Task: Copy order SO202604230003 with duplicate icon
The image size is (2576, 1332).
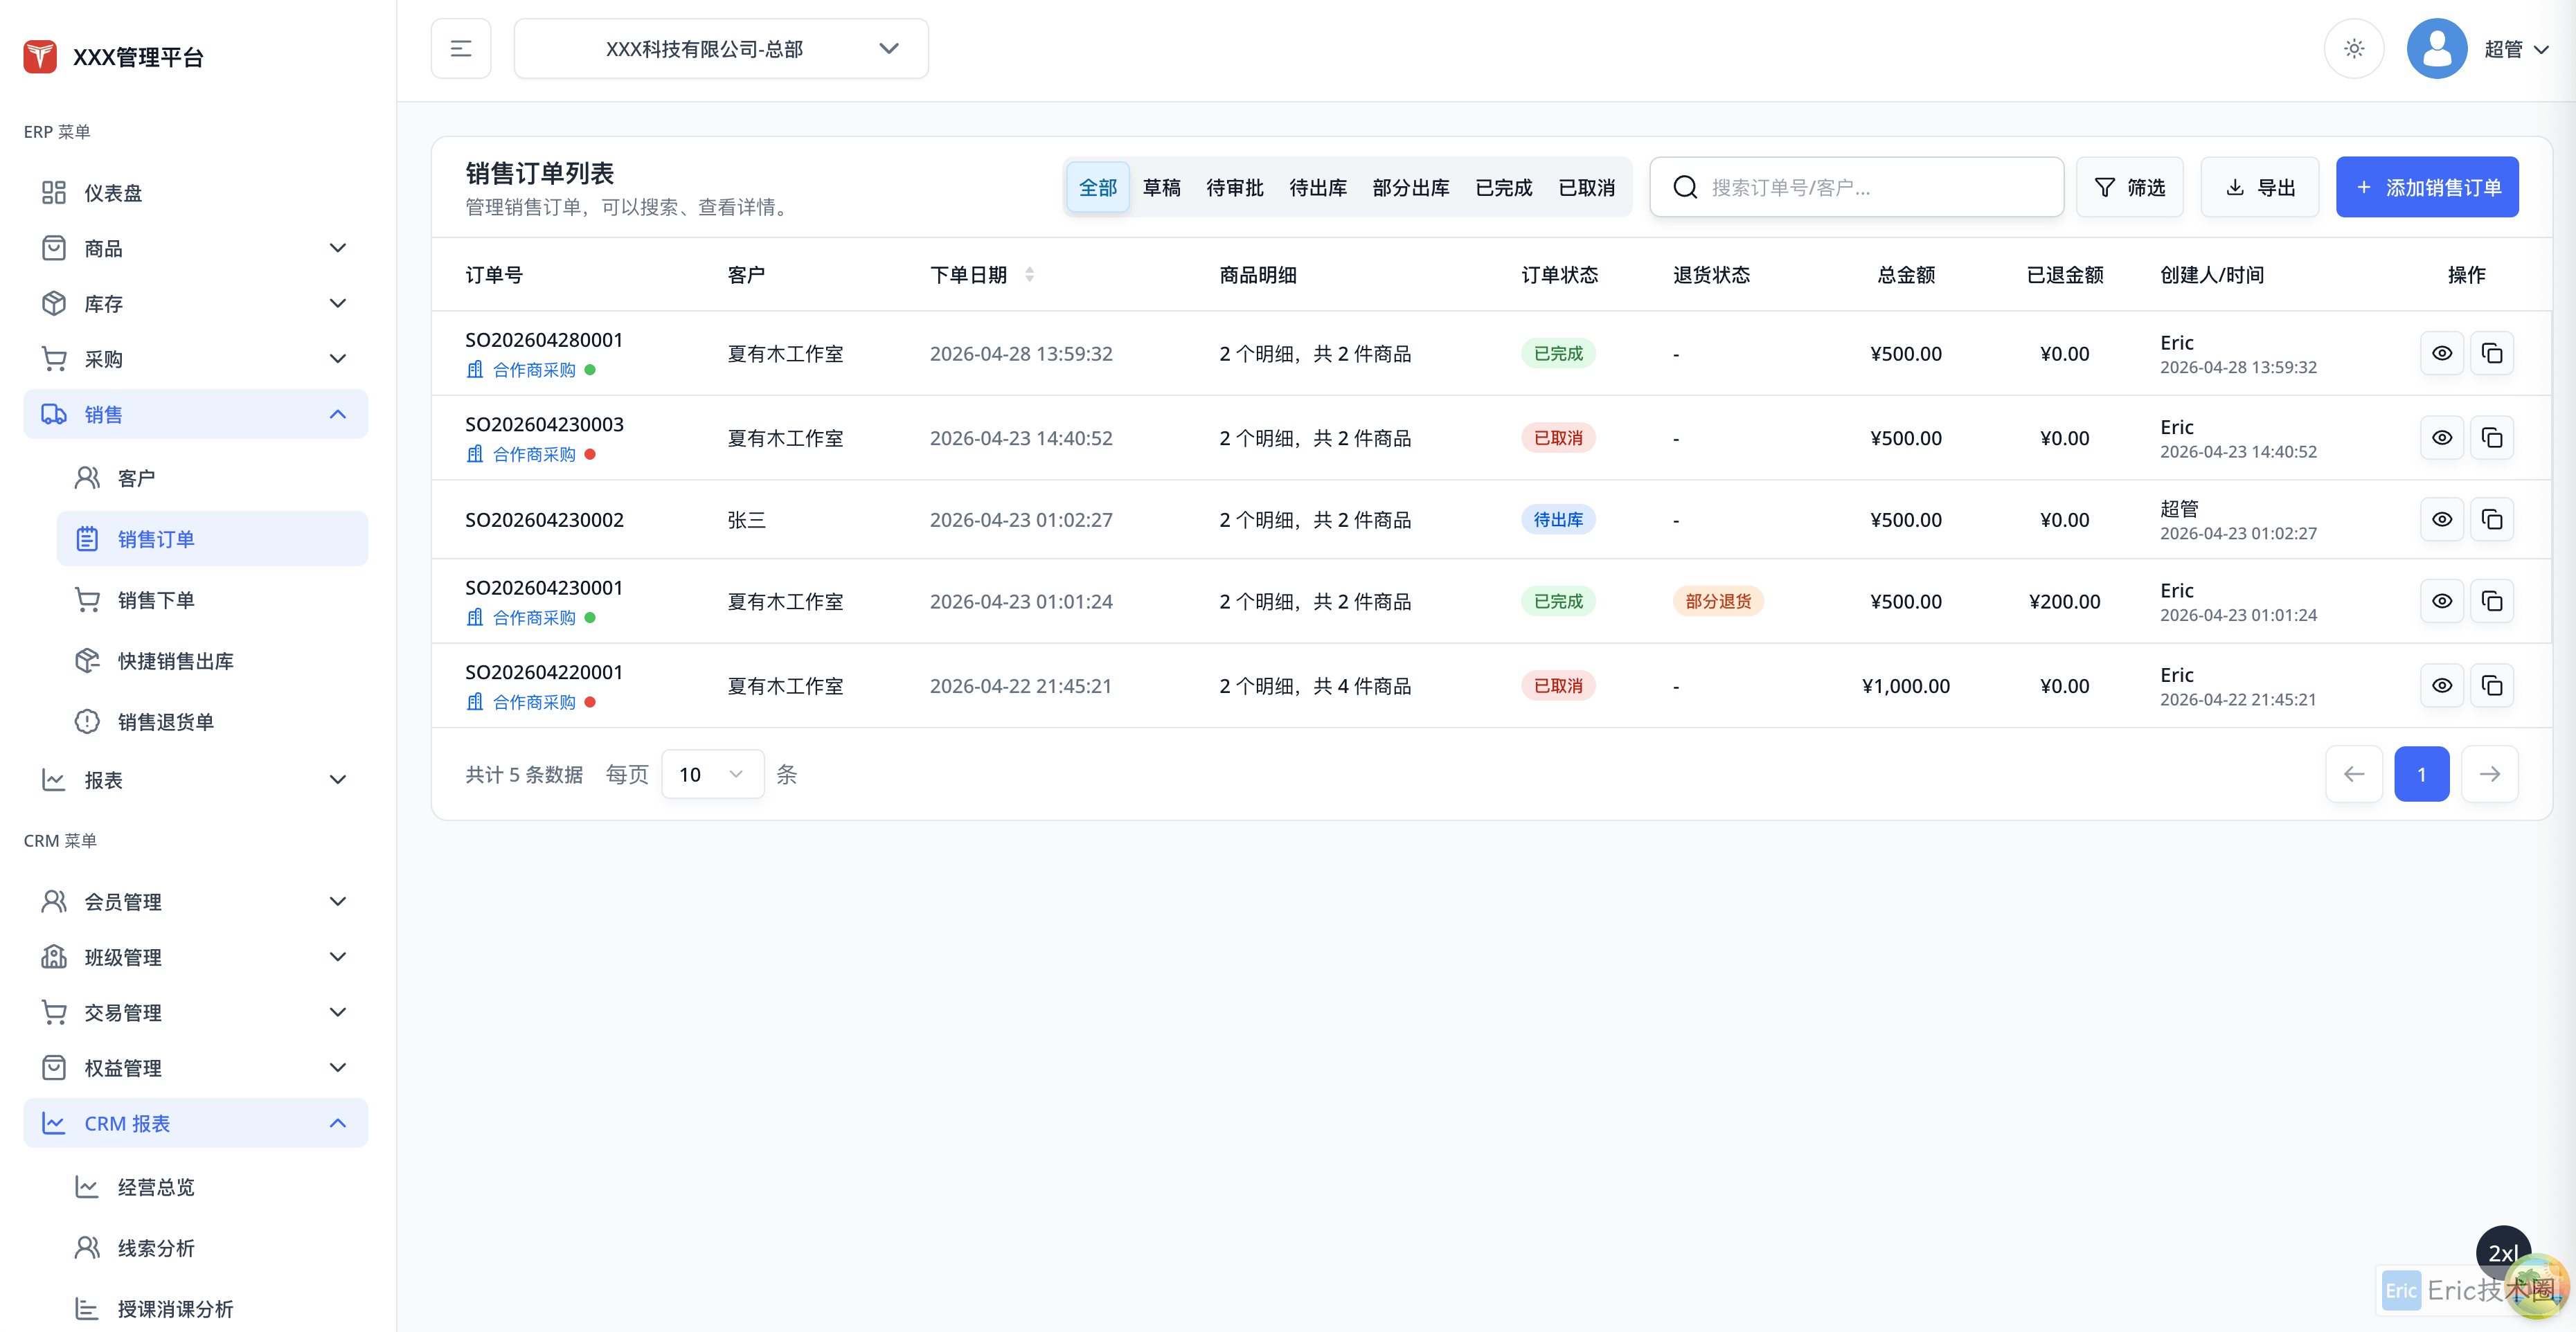Action: pos(2492,437)
